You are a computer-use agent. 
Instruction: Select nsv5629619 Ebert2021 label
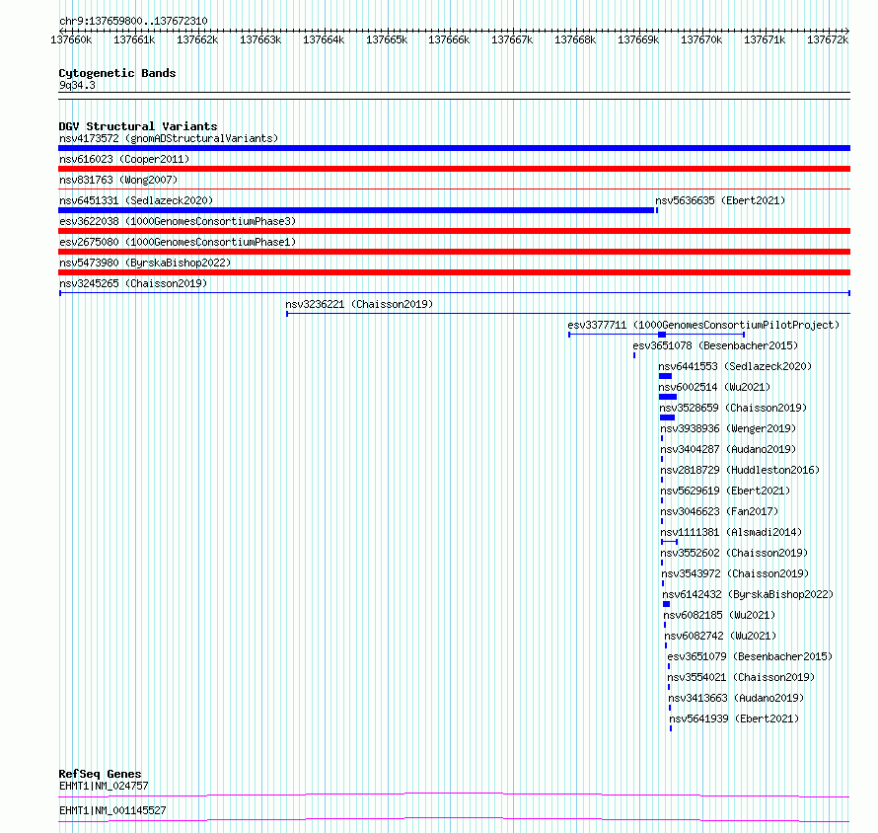(x=726, y=491)
